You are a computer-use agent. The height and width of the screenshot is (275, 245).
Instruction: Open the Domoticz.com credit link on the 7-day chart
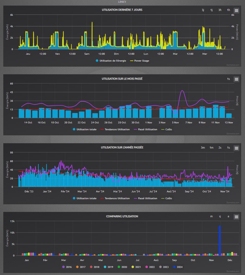(233, 65)
